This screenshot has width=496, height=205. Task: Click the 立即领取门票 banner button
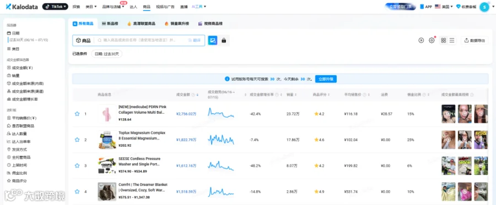tap(400, 7)
